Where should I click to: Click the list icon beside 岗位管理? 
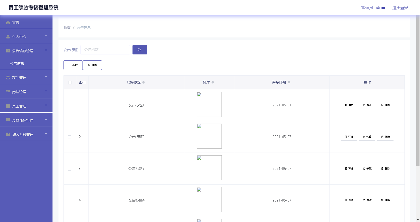click(x=8, y=92)
